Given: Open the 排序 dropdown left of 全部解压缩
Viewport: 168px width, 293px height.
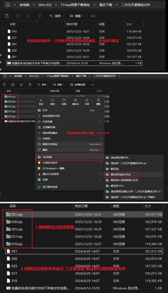Looking at the screenshot, I should [x=43, y=85].
